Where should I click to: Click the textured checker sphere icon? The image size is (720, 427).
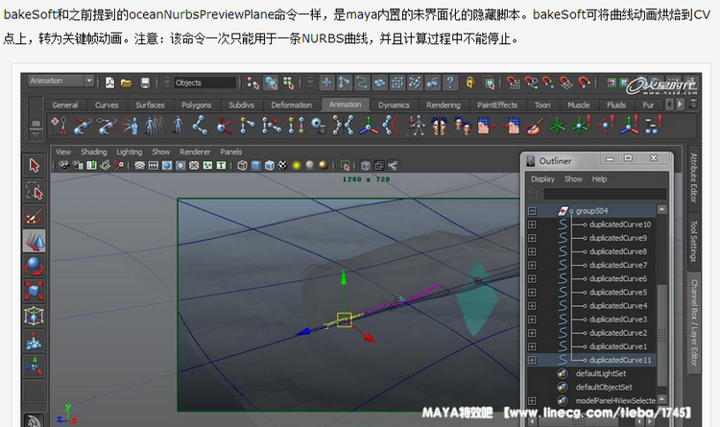point(283,166)
